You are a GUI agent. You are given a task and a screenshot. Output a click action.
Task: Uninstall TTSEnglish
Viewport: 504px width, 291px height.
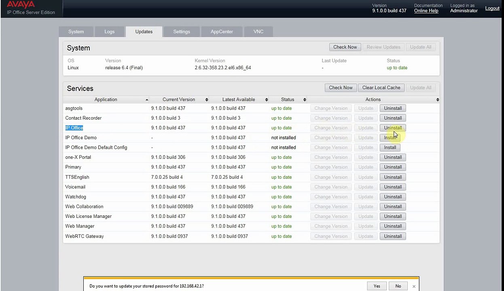393,177
